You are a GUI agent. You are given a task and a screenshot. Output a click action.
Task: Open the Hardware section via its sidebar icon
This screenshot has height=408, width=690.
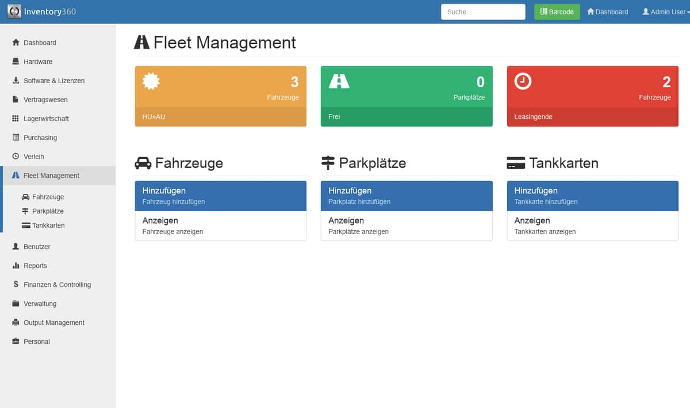[x=15, y=61]
